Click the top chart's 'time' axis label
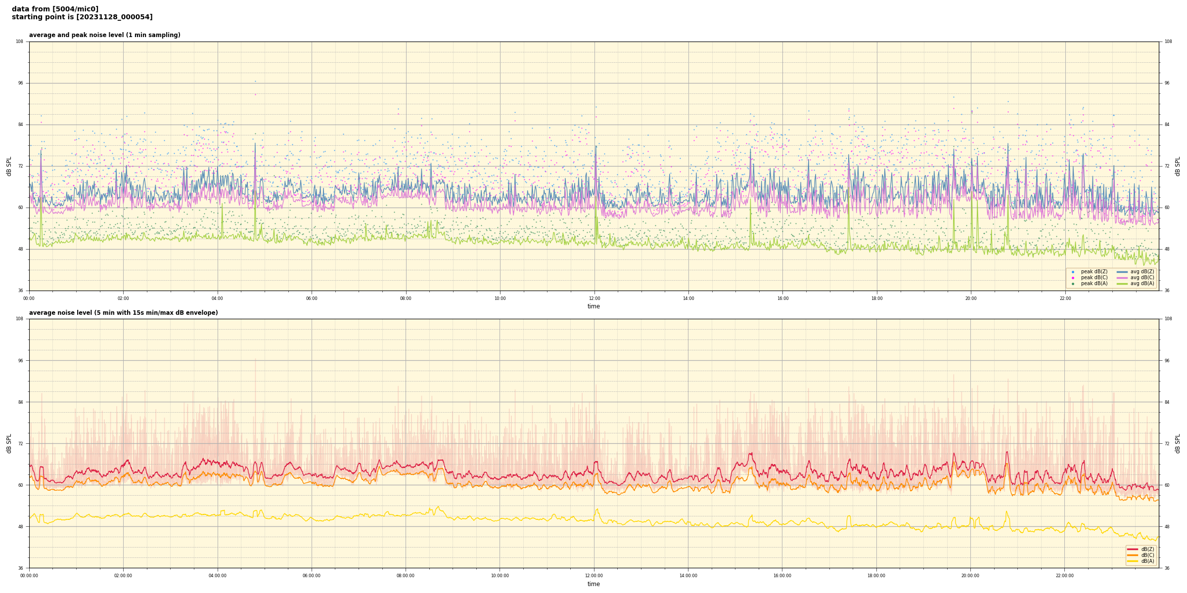The width and height of the screenshot is (1187, 593). pyautogui.click(x=593, y=306)
